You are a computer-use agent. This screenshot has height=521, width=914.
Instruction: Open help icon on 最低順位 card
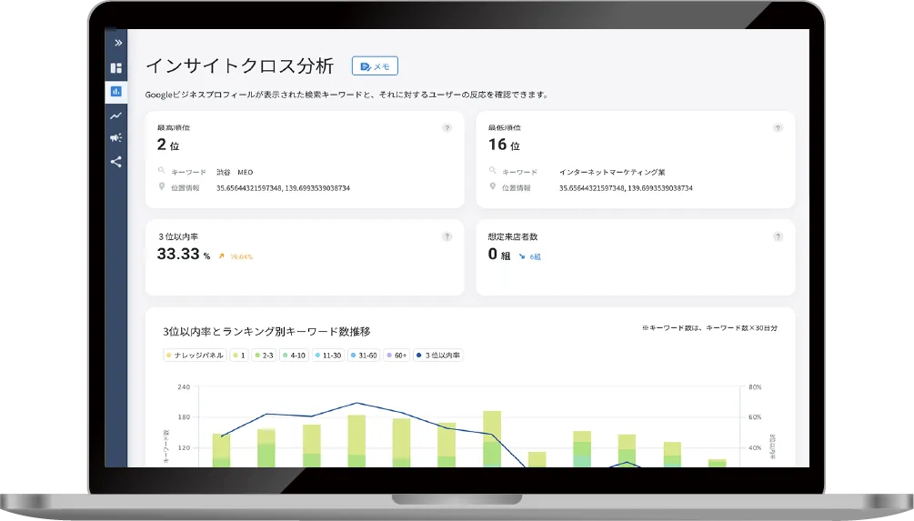click(x=778, y=127)
